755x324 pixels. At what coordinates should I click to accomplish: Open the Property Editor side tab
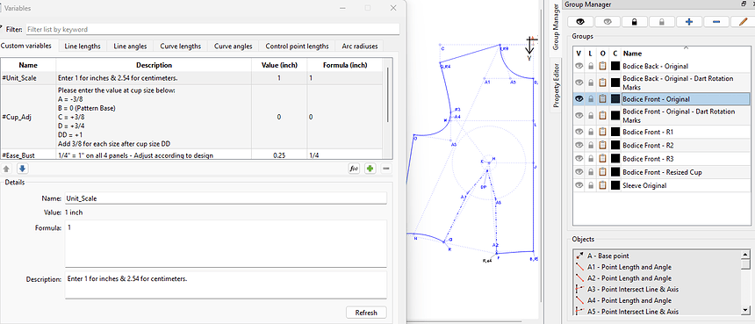click(x=556, y=84)
